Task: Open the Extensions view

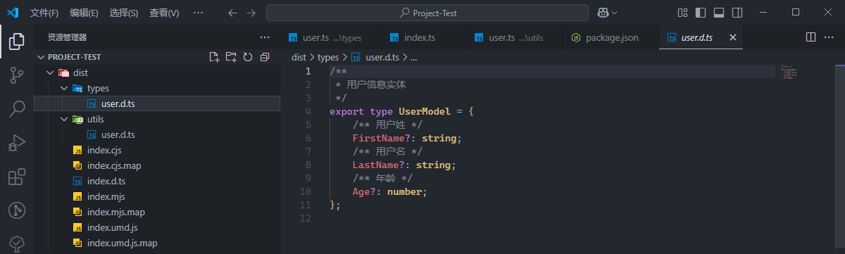Action: pyautogui.click(x=17, y=177)
